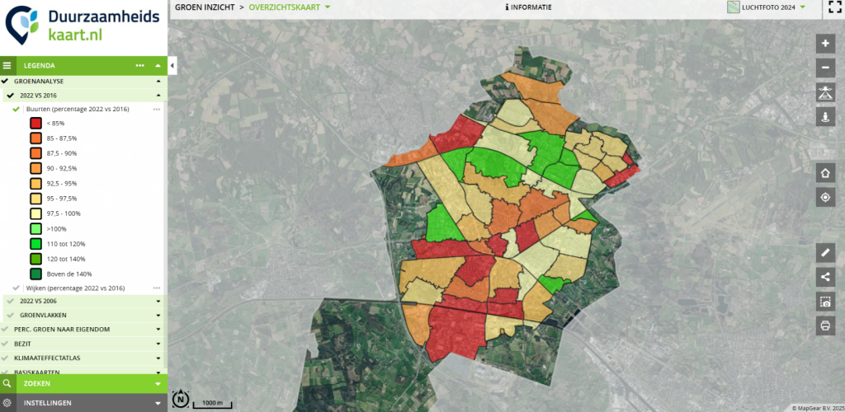
Task: Zoom out on the map
Action: click(x=824, y=68)
